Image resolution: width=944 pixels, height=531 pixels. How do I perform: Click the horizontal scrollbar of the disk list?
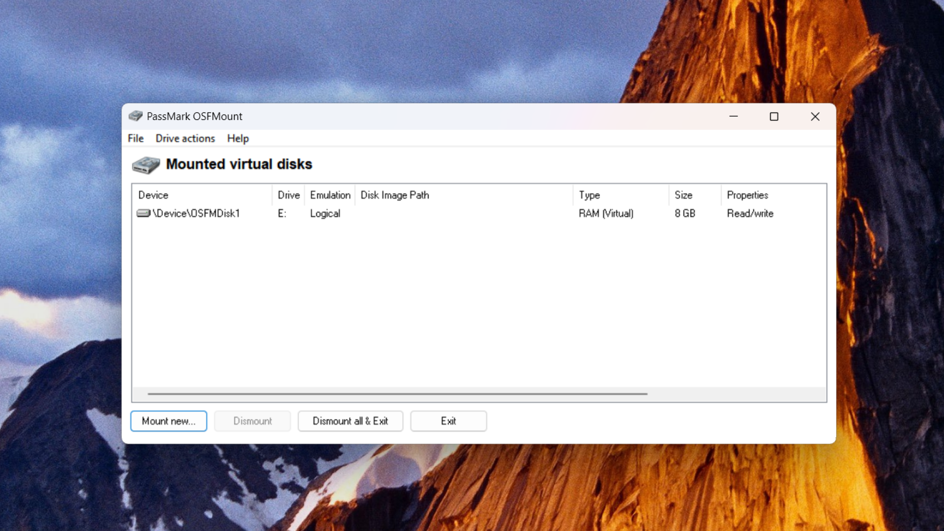(x=397, y=394)
